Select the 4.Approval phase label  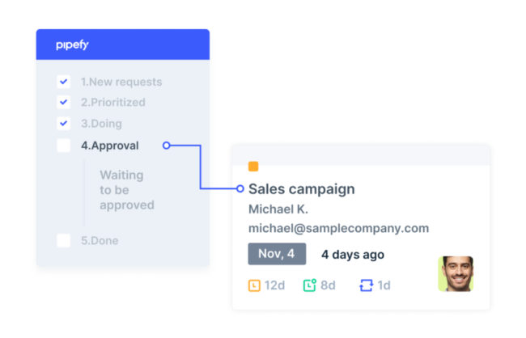point(110,146)
